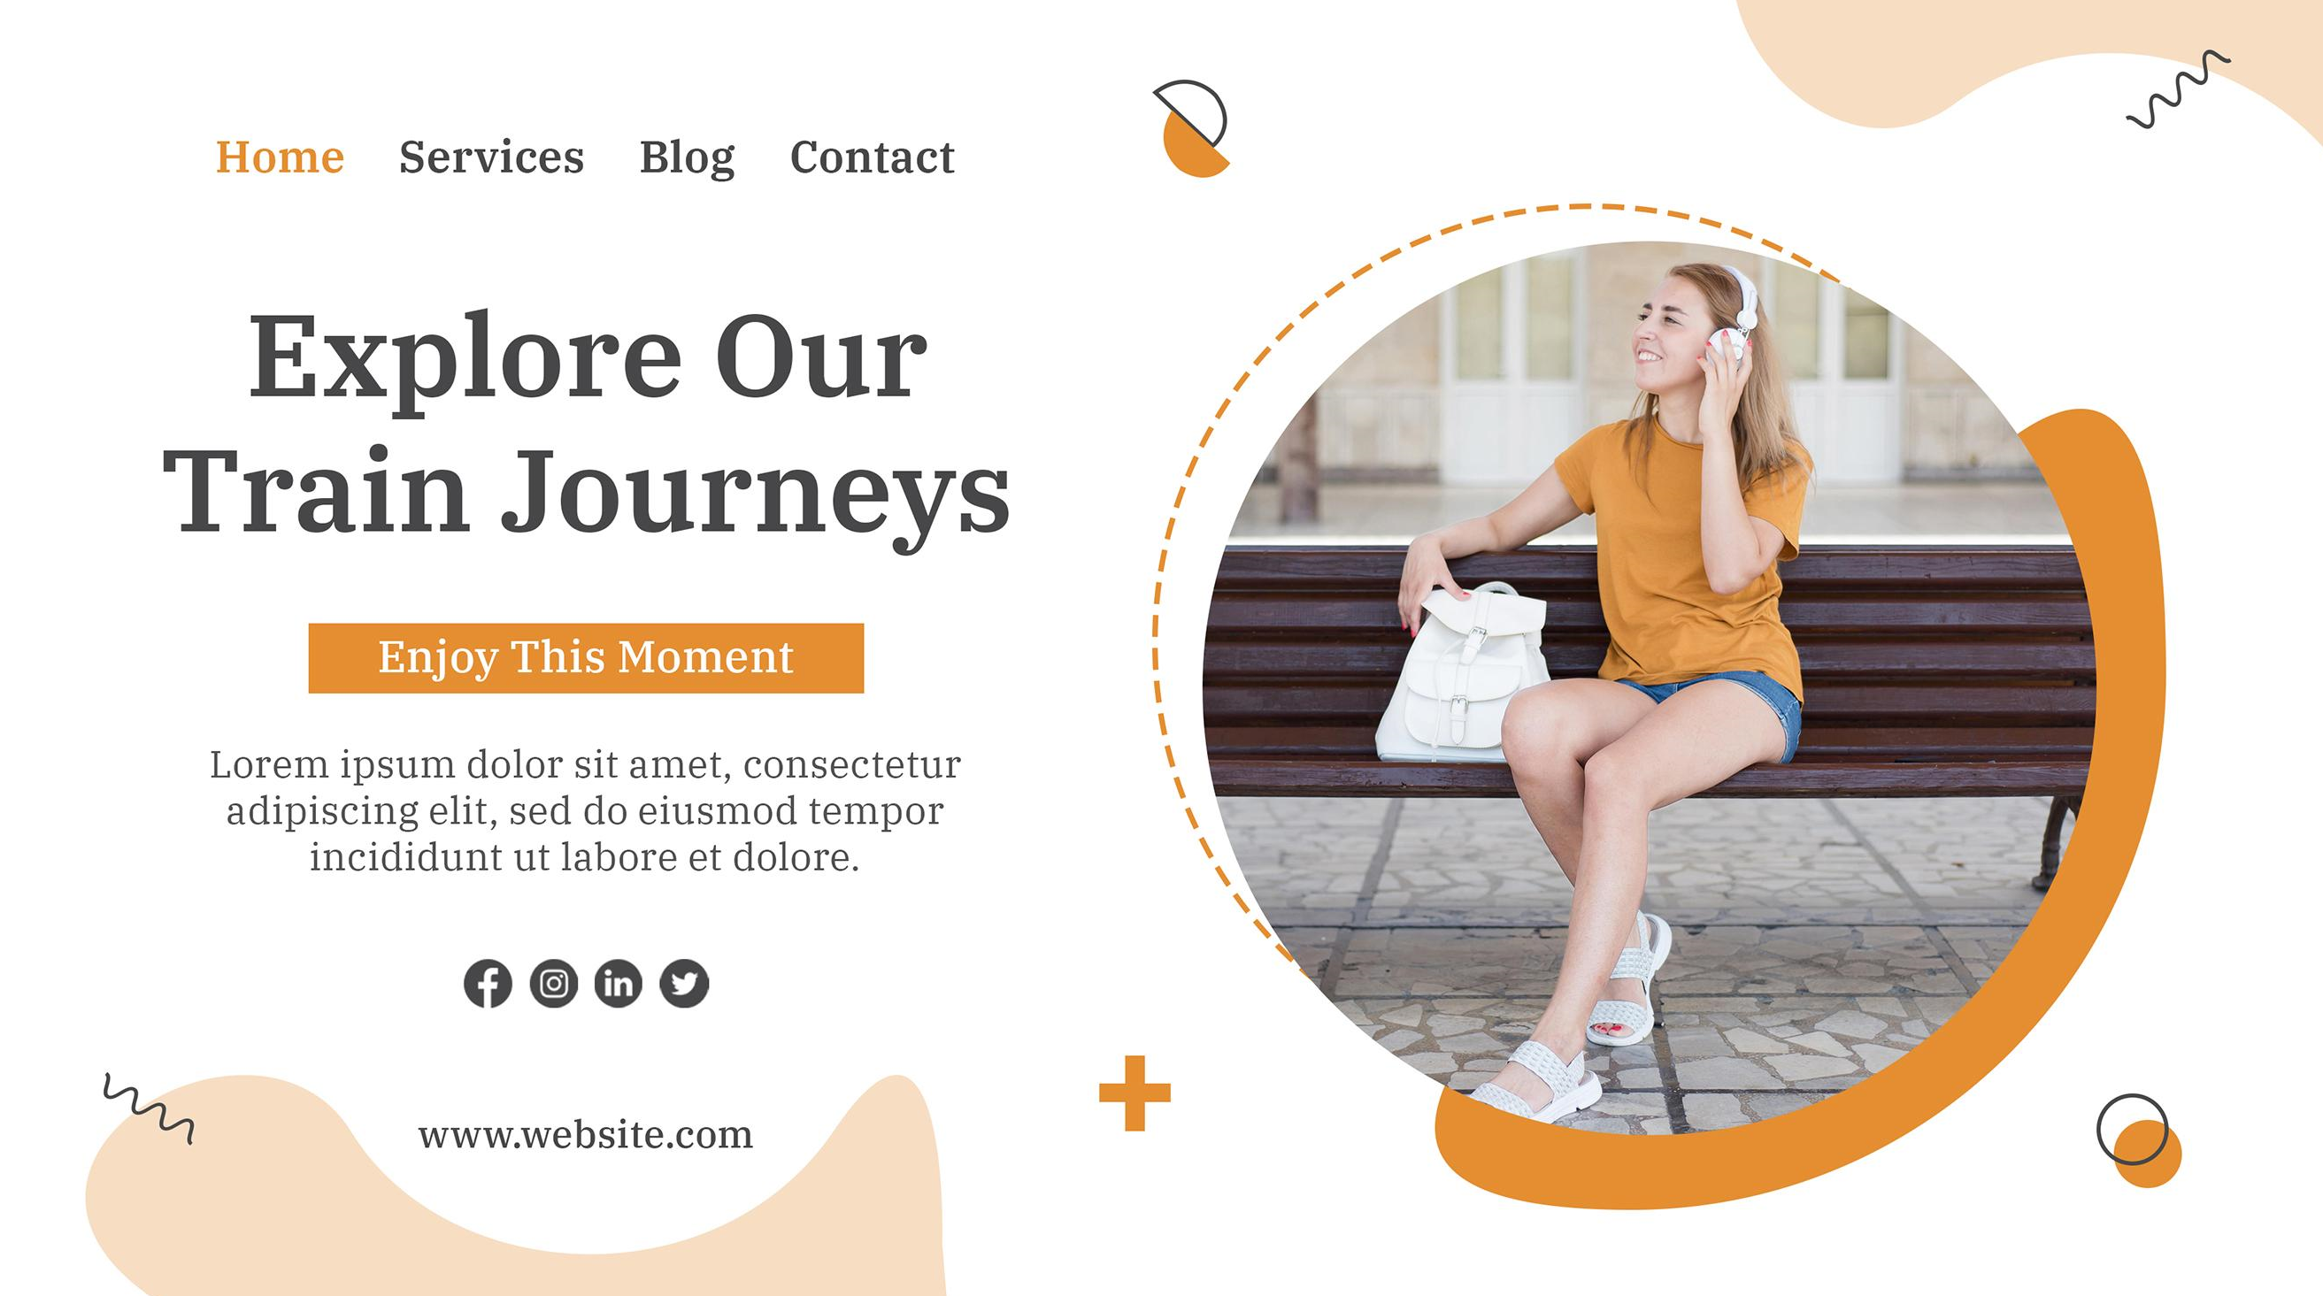
Task: Click the half-orange semicircle shape near Contact
Action: click(x=1192, y=128)
